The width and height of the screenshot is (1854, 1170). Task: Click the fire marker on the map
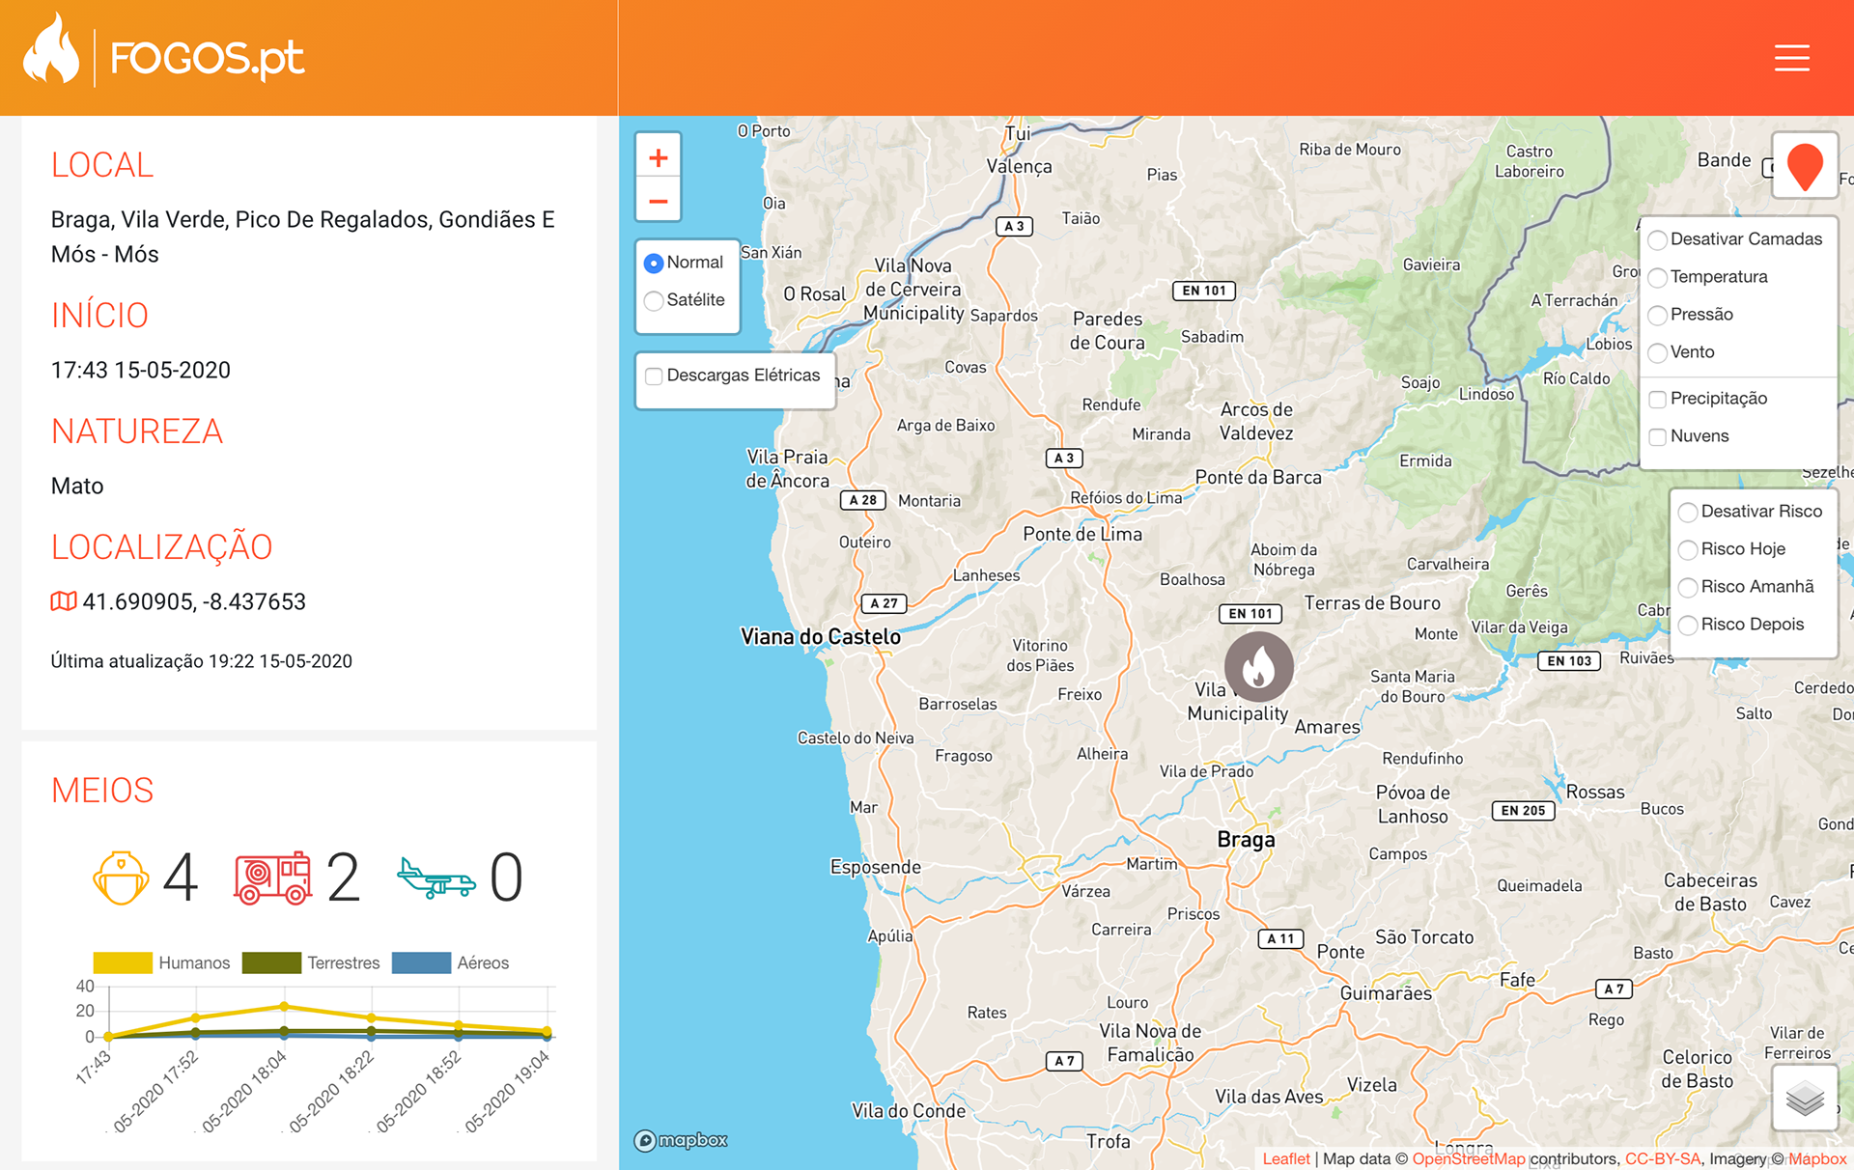(x=1258, y=667)
